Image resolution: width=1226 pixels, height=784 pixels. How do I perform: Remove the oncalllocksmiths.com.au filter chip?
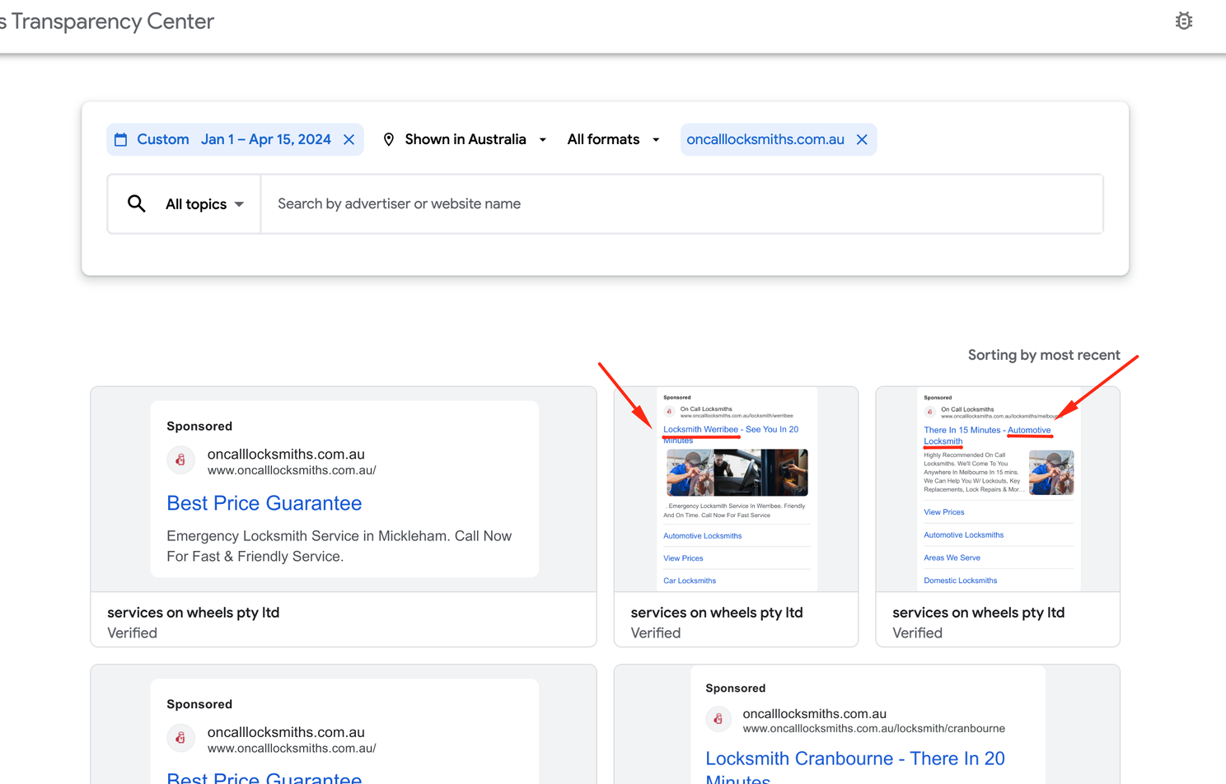pyautogui.click(x=862, y=140)
